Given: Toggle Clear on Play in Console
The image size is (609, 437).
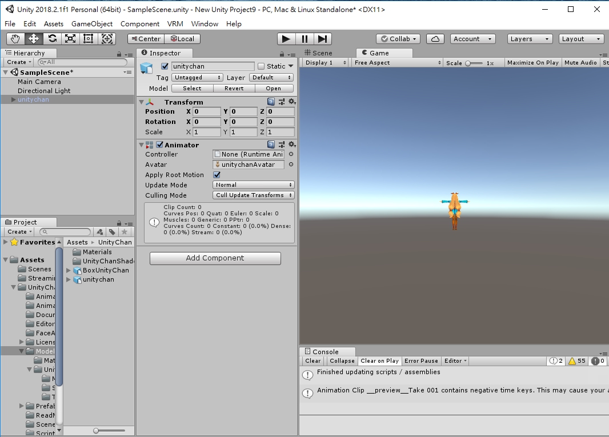Looking at the screenshot, I should coord(379,361).
